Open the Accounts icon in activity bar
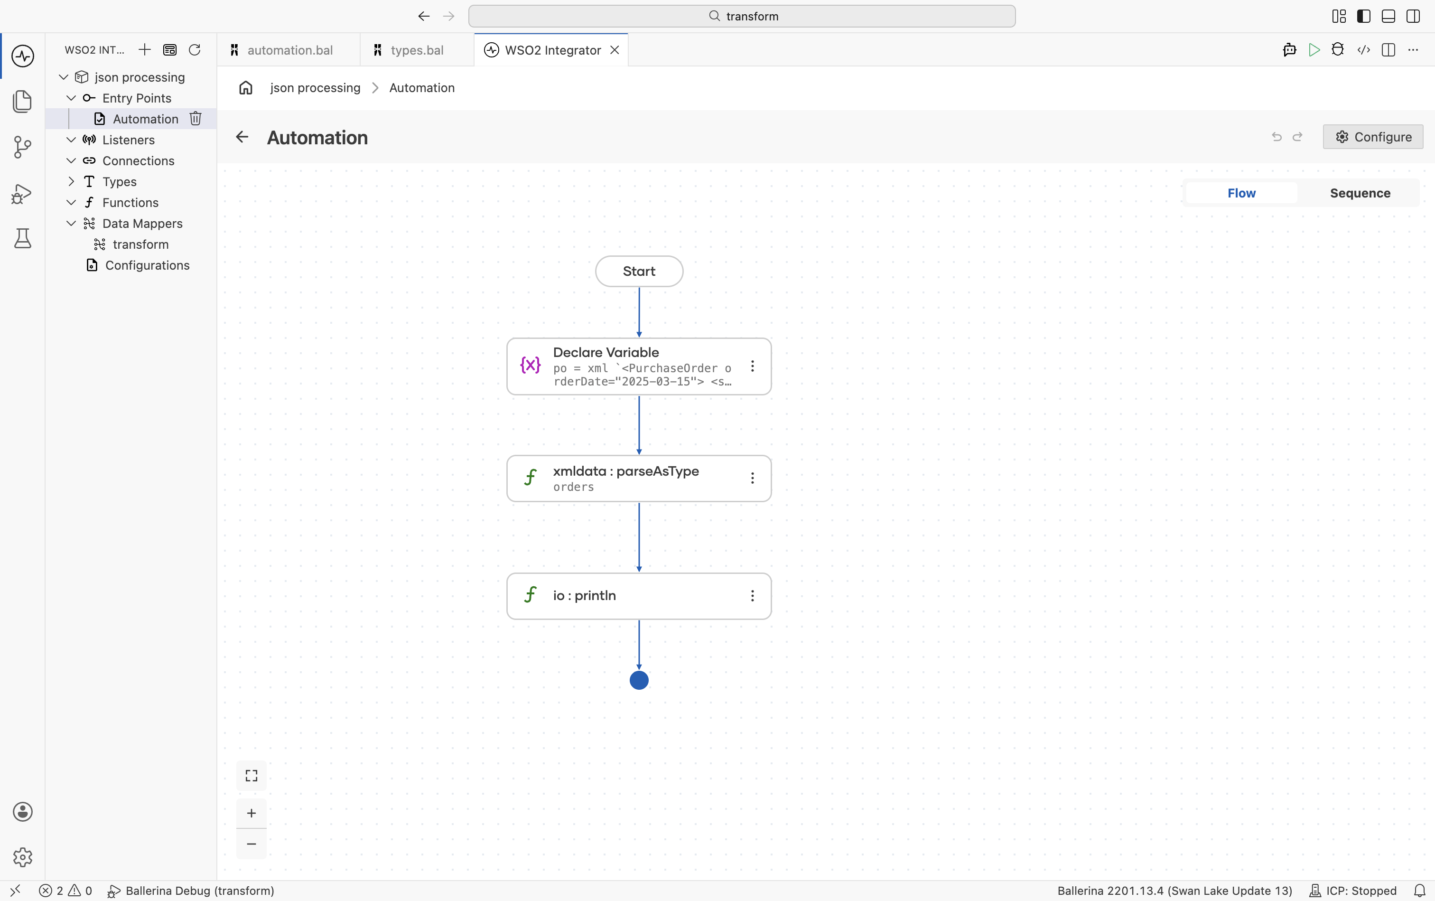This screenshot has width=1435, height=901. pyautogui.click(x=23, y=812)
